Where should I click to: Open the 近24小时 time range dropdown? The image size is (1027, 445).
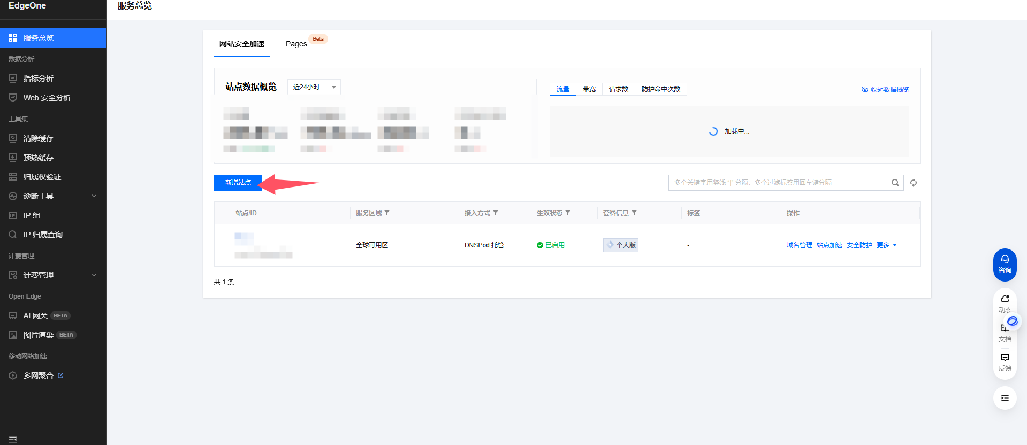[314, 87]
